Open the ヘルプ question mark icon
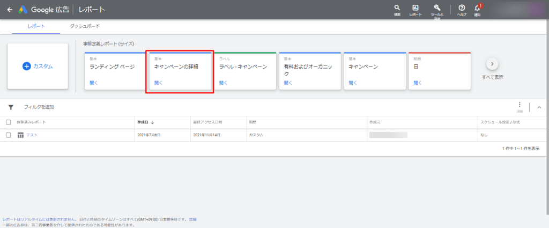Screen dimensions: 549x228 pos(462,8)
